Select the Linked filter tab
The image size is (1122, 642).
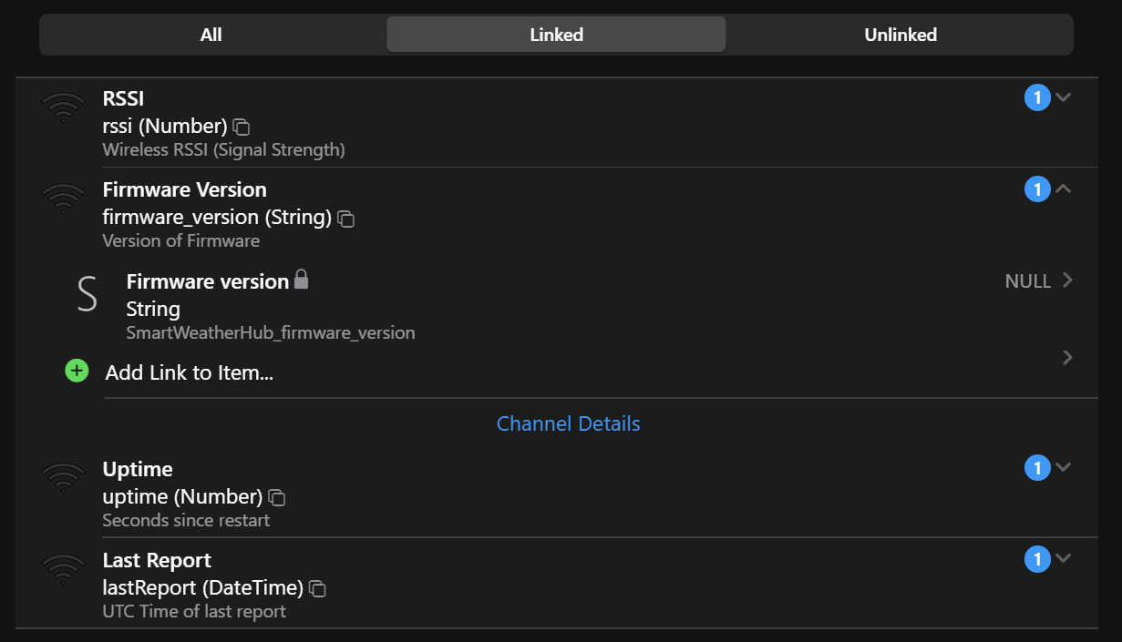556,35
